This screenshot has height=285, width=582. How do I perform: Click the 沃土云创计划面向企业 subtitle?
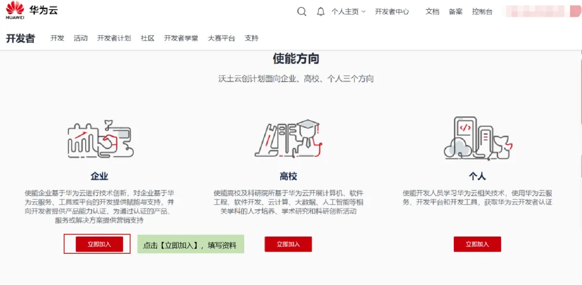[x=296, y=79]
